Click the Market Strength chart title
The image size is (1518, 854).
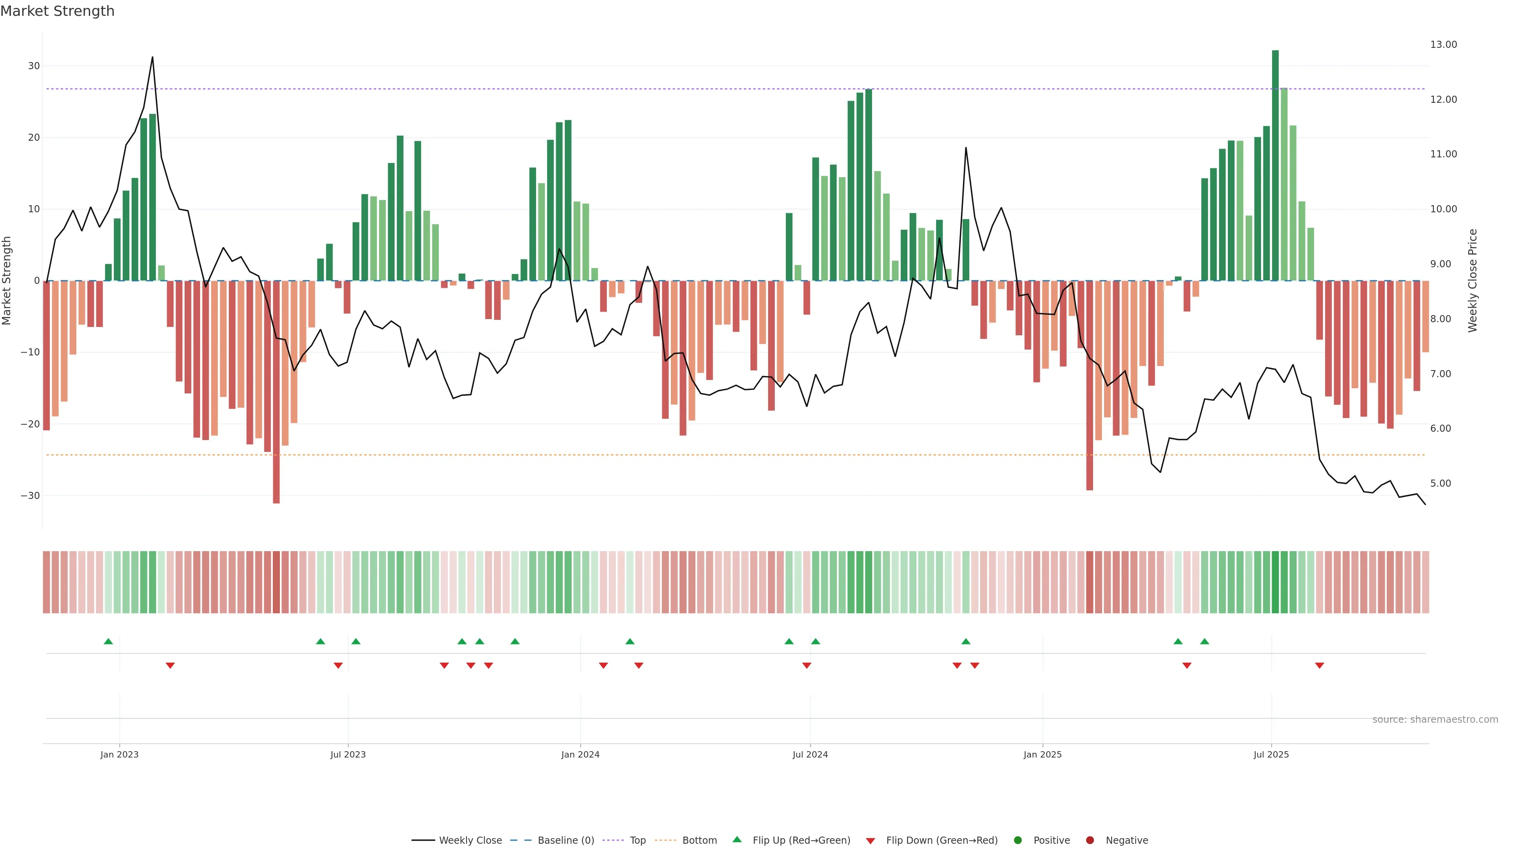57,11
